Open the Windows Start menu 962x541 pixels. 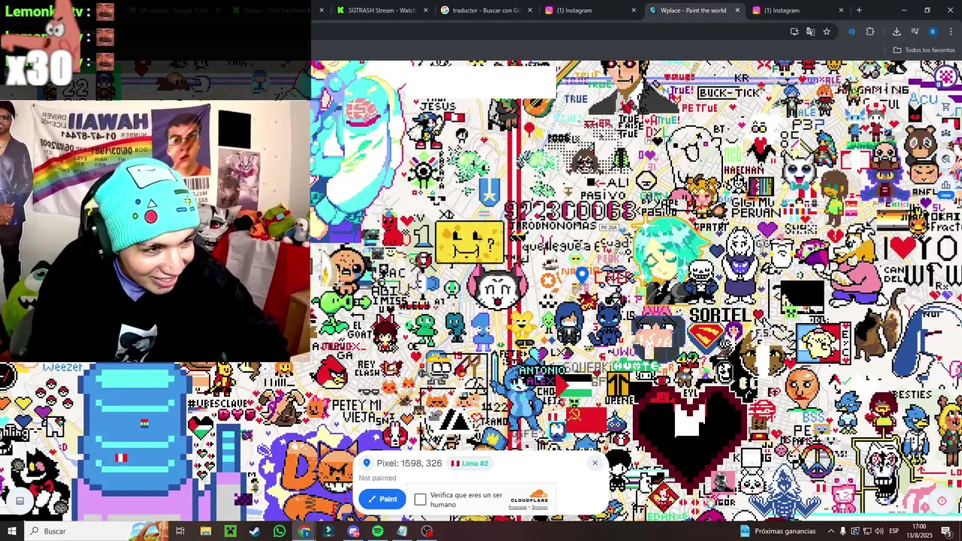click(11, 531)
